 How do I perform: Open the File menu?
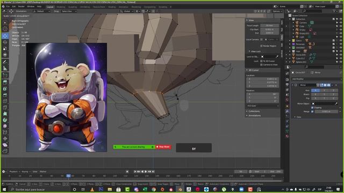(8, 6)
